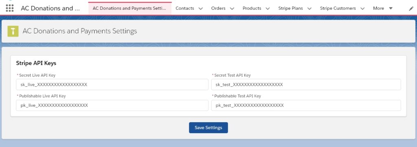Go to the Stripe Plans tab
Image resolution: width=417 pixels, height=147 pixels.
pyautogui.click(x=290, y=8)
